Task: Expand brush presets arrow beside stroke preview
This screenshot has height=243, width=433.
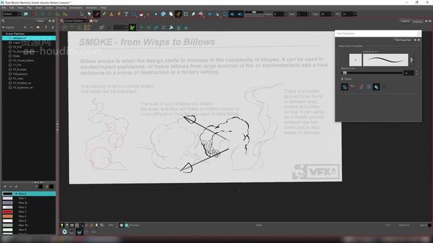Action: coord(412,60)
